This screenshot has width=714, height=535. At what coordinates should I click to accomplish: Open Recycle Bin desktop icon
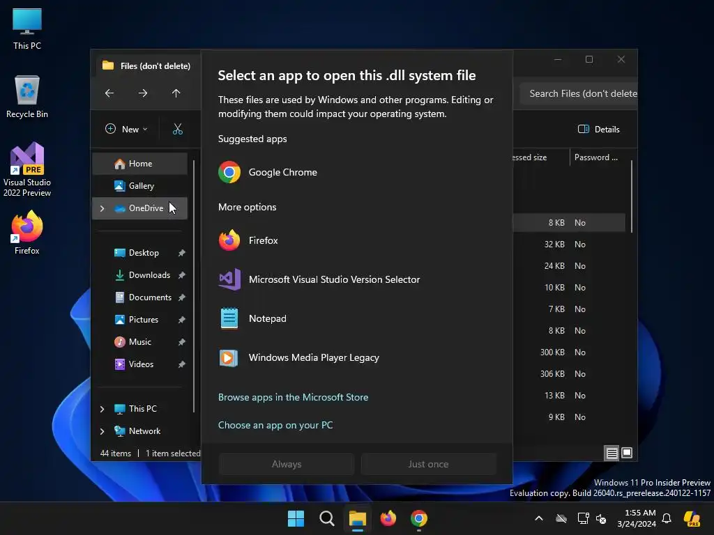coord(27,97)
